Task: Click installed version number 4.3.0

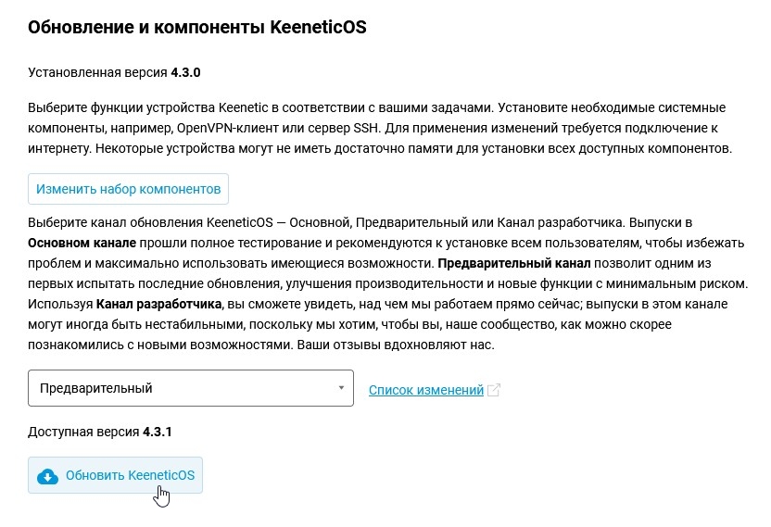Action: coord(185,70)
